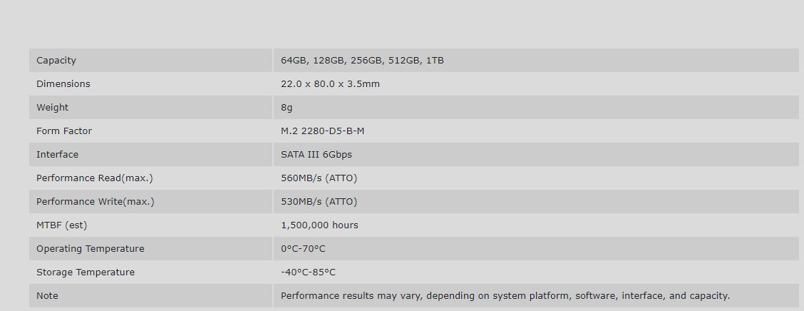The image size is (804, 311).
Task: Click the Dimensions label cell
Action: click(150, 83)
